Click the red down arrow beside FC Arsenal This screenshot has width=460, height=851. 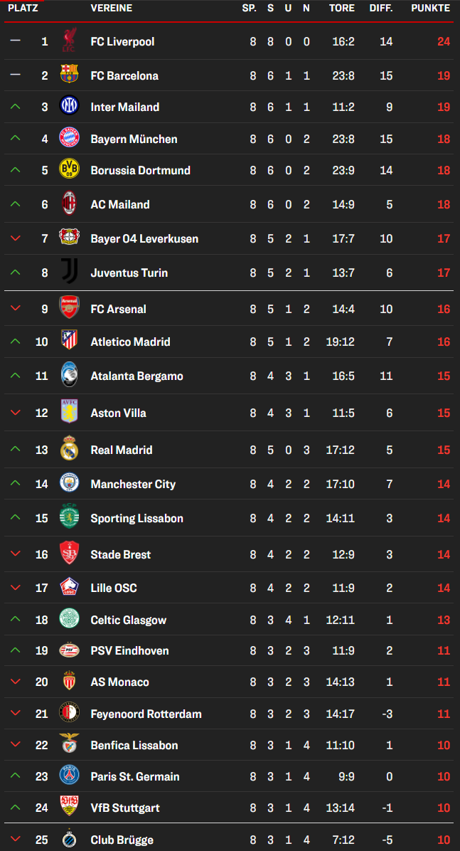tap(15, 308)
